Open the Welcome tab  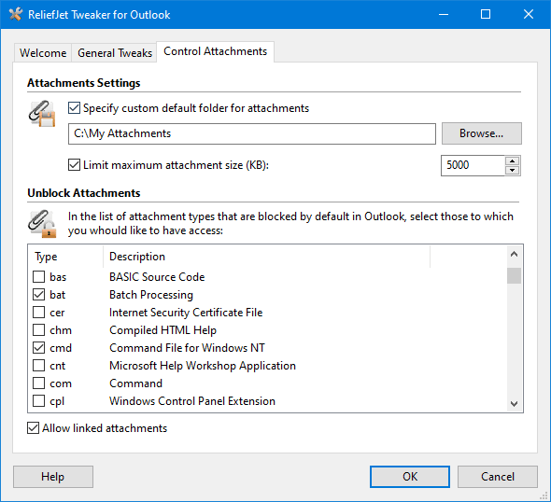(43, 53)
